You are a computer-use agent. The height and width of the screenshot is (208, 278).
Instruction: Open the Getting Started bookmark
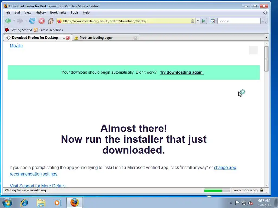click(18, 30)
